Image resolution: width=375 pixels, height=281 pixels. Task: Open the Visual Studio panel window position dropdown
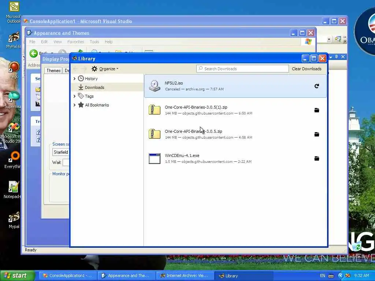pyautogui.click(x=331, y=57)
